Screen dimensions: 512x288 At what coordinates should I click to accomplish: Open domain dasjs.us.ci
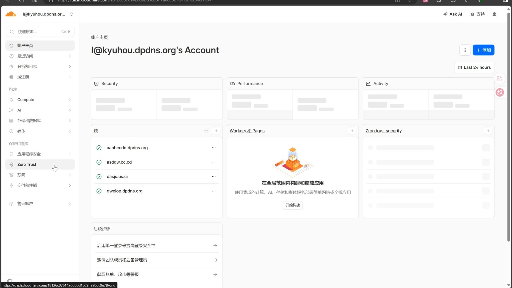117,177
